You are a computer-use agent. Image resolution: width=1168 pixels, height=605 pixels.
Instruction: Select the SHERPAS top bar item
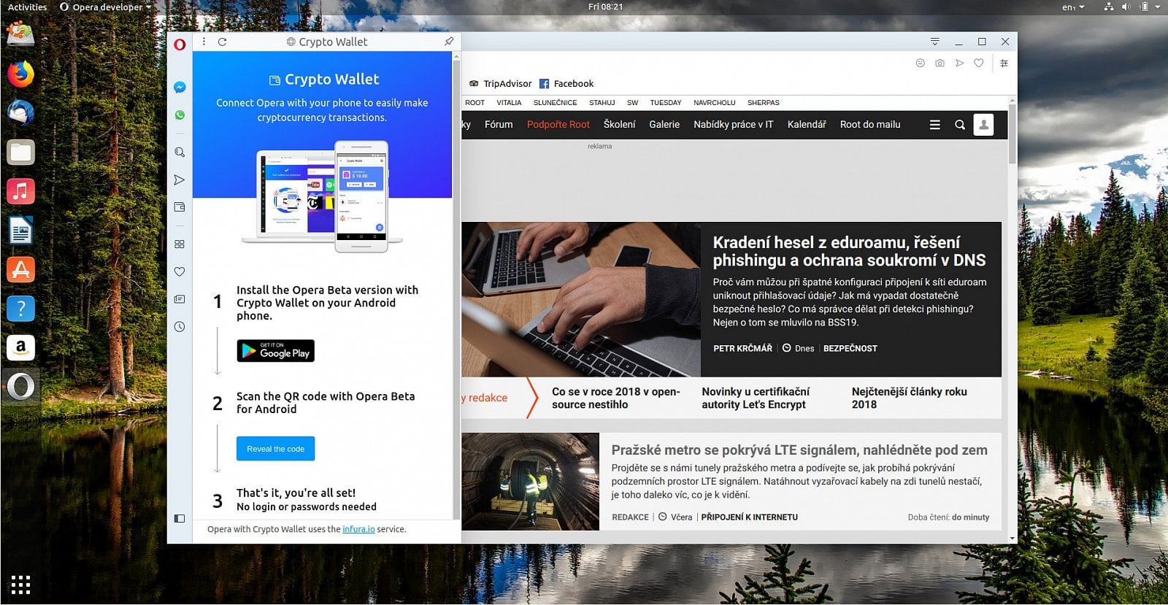[764, 103]
